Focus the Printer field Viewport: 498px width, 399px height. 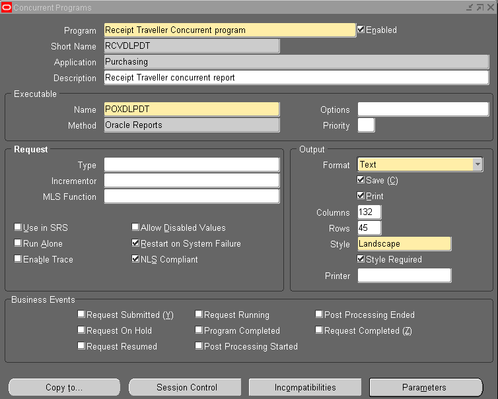pos(404,275)
